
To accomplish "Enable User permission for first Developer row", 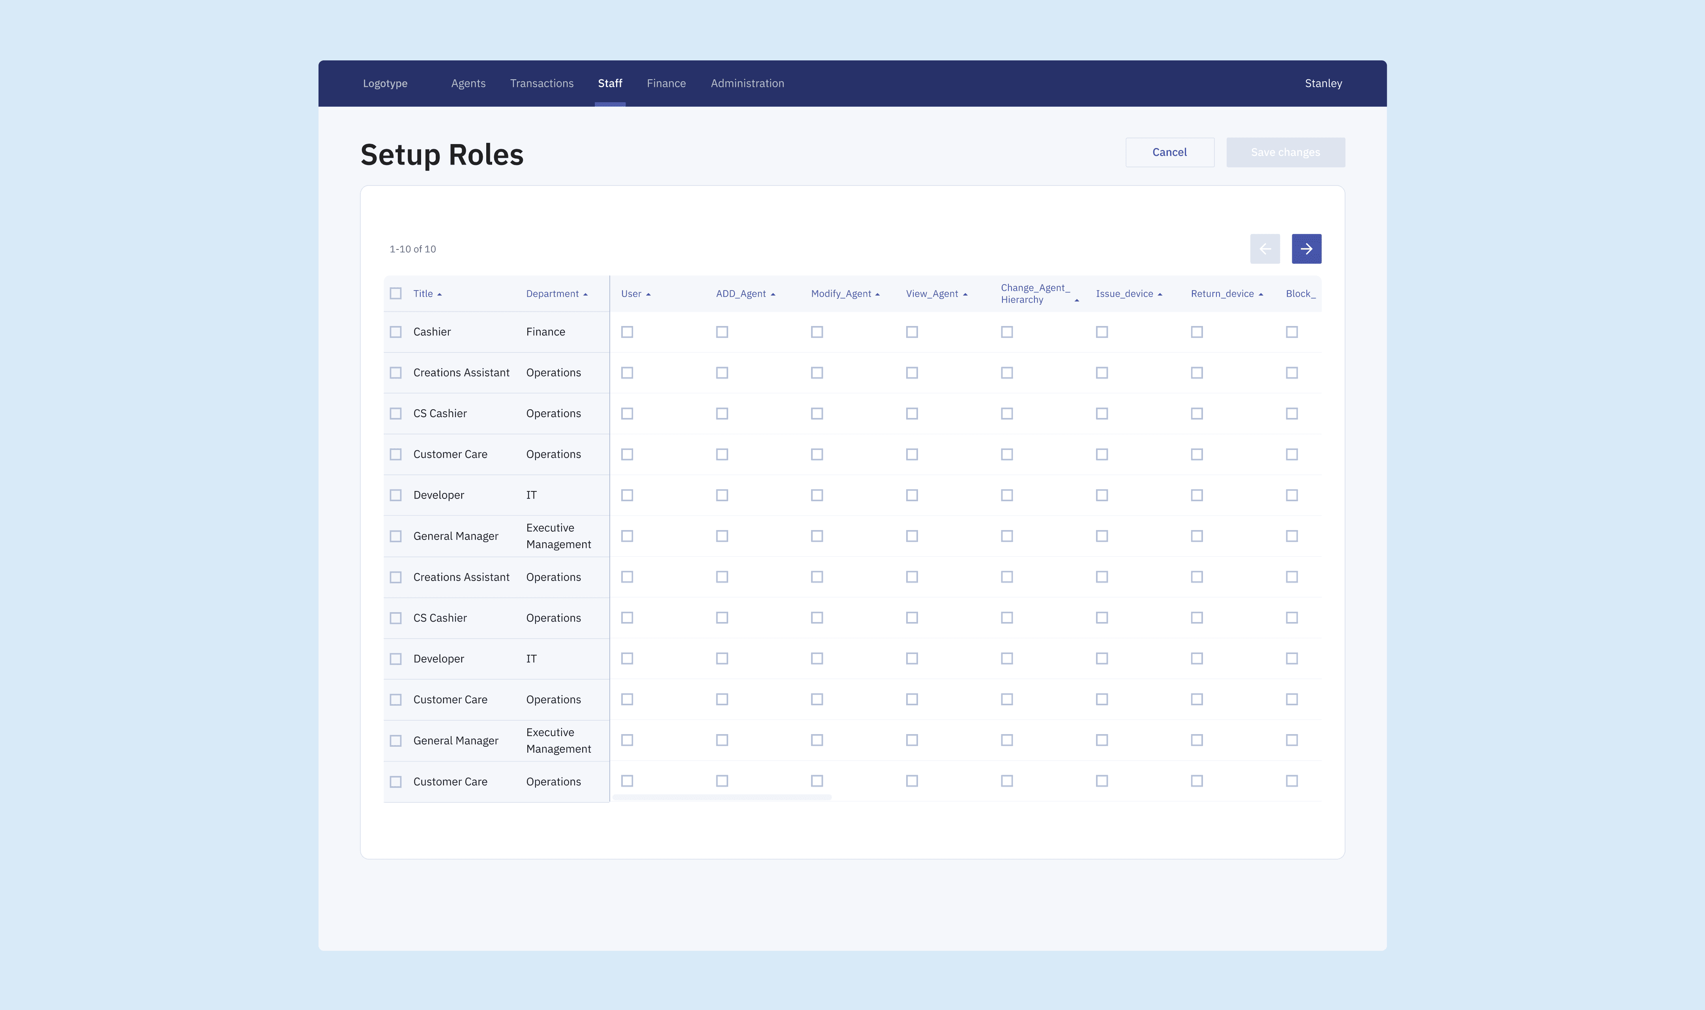I will [x=627, y=495].
